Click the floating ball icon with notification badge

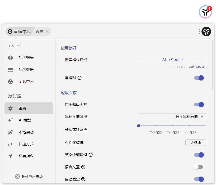coord(205,12)
